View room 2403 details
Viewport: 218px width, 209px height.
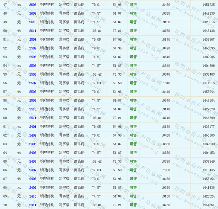tap(33, 144)
